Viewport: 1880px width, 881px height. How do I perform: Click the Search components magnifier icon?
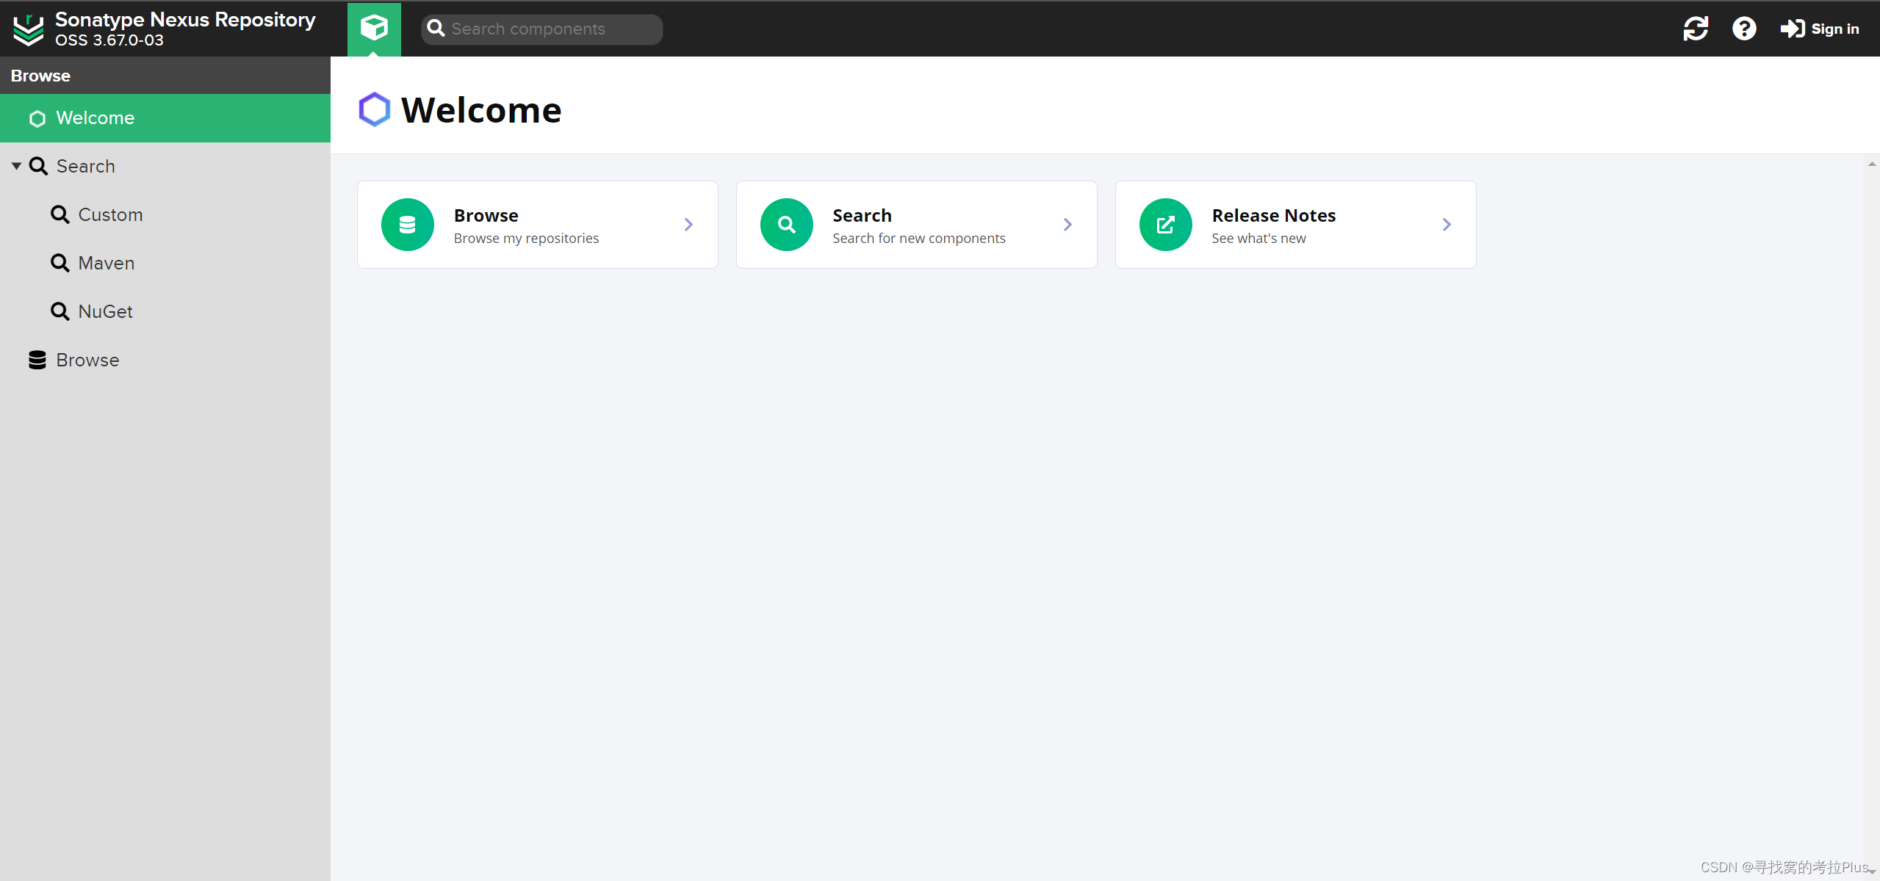pos(438,28)
